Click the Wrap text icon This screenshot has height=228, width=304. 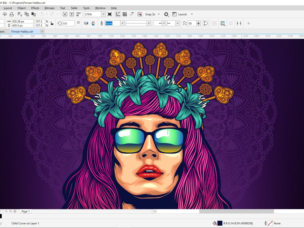(223, 23)
